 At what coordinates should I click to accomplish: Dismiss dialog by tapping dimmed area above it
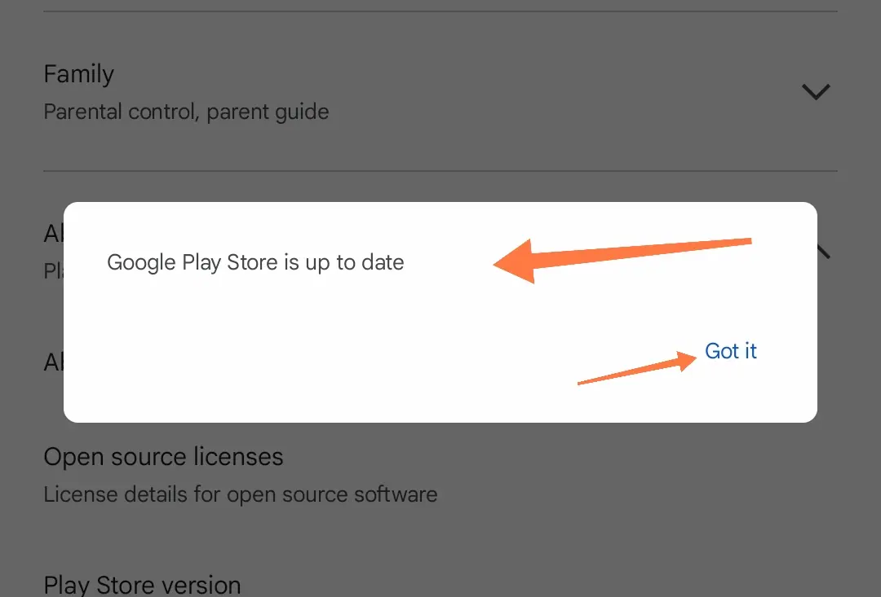440,187
